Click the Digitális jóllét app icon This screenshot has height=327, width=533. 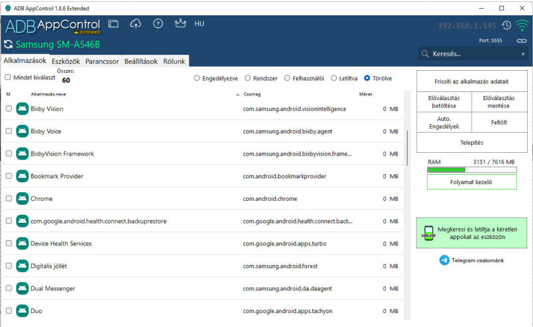pyautogui.click(x=23, y=266)
